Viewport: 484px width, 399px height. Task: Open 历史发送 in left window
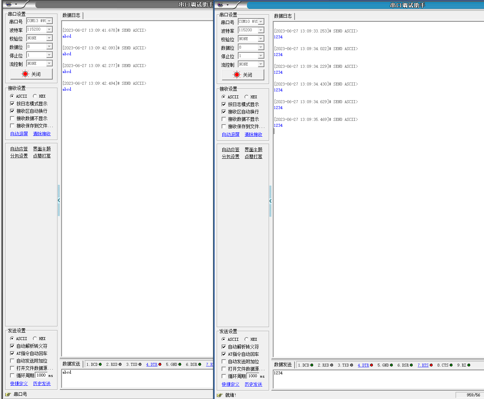tap(42, 384)
